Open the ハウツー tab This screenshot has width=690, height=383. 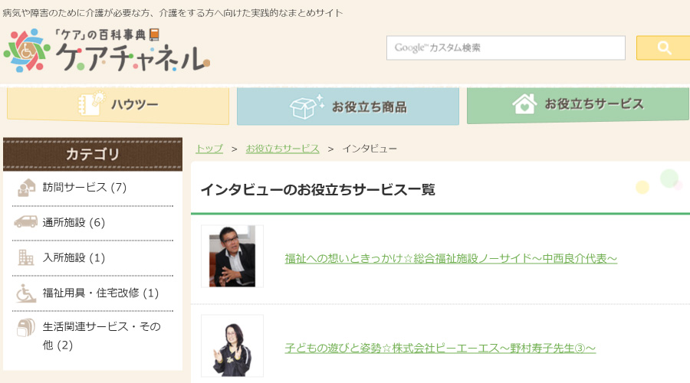click(x=118, y=105)
